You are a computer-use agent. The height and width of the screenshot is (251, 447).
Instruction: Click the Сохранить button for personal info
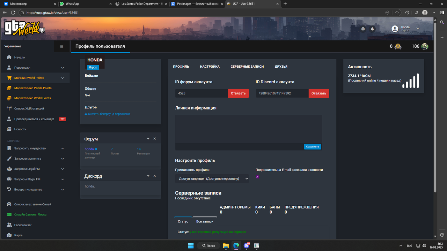pyautogui.click(x=313, y=147)
